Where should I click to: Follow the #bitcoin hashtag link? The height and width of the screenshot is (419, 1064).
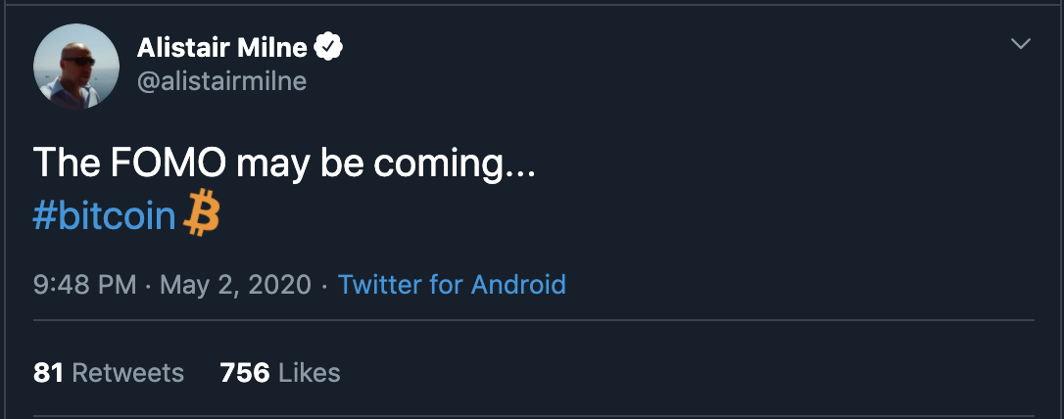pos(104,215)
